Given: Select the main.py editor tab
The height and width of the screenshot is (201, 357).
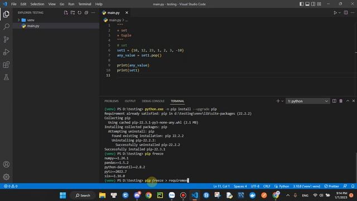Looking at the screenshot, I should click(x=115, y=13).
